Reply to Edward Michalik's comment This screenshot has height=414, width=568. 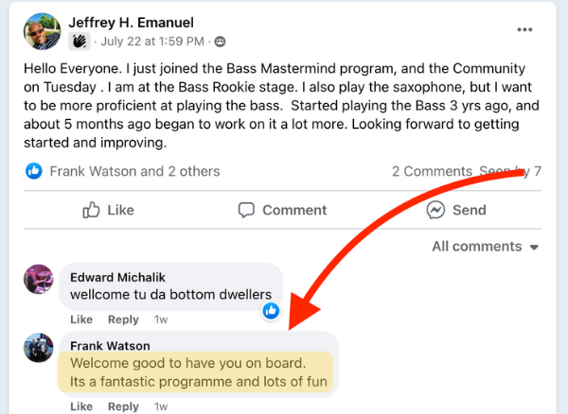(123, 319)
